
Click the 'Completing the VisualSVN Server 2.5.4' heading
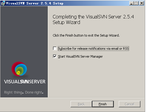click(x=93, y=20)
